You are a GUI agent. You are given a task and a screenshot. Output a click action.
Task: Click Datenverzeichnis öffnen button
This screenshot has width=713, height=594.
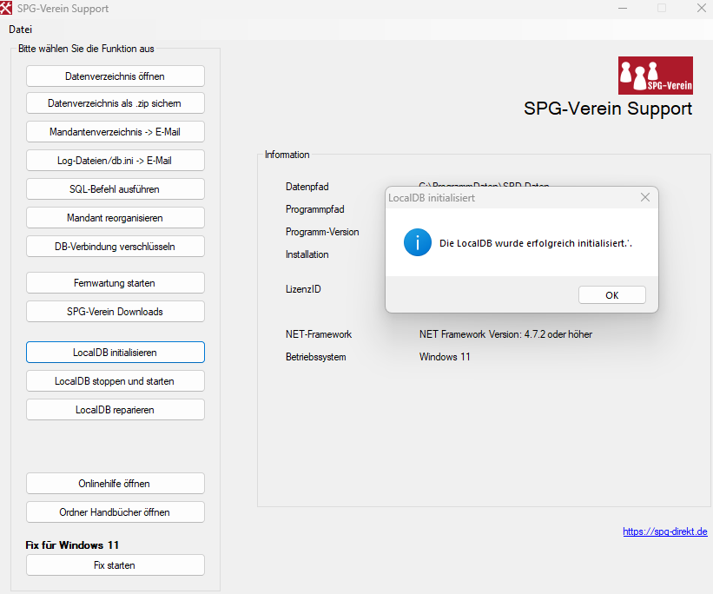tap(115, 76)
